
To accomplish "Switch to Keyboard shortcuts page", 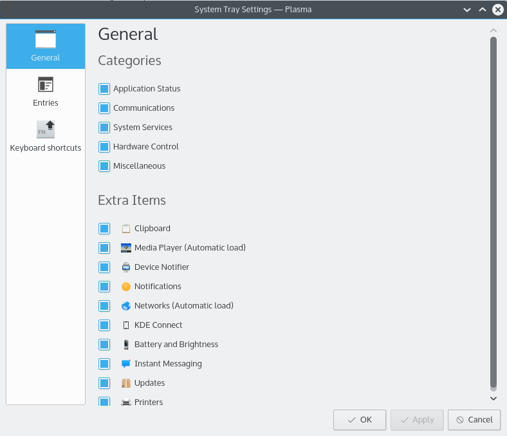I will (x=46, y=137).
